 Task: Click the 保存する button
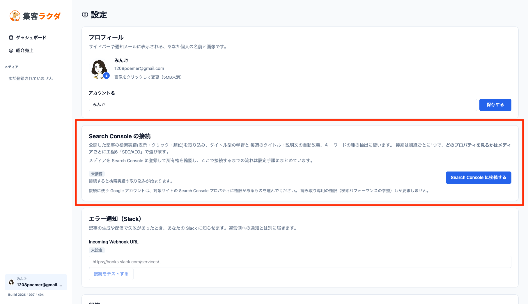pos(495,105)
